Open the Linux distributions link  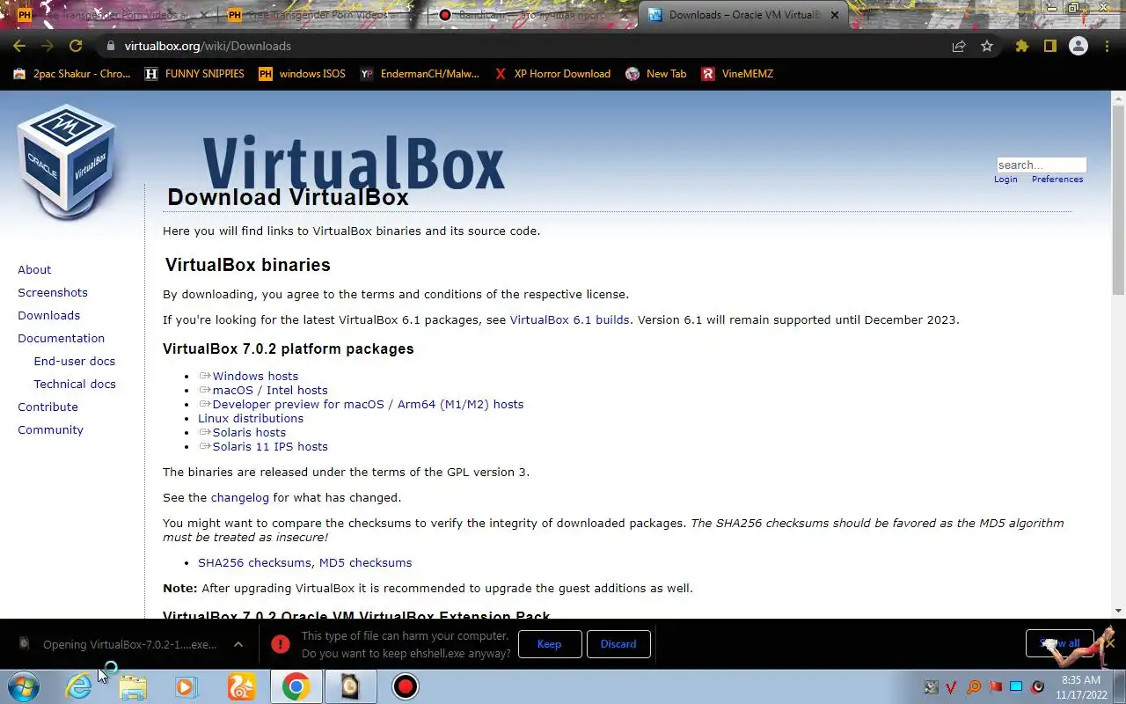point(251,418)
